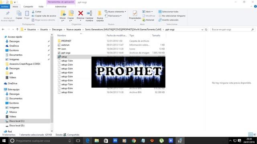Click the Nueva carpeta breadcrumb segment
The height and width of the screenshot is (144, 257).
(x=73, y=30)
